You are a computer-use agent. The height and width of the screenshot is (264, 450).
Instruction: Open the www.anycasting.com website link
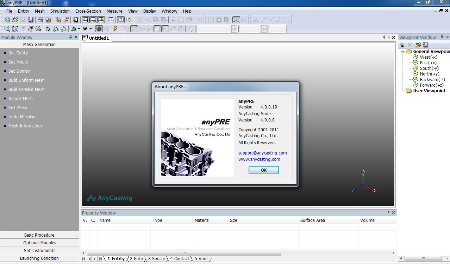(x=259, y=159)
